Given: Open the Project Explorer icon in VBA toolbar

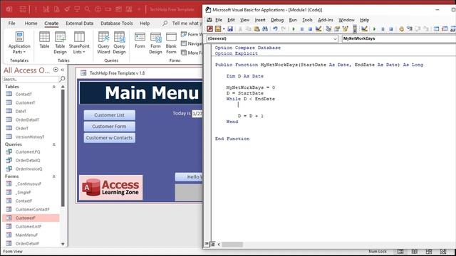Looking at the screenshot, I should tap(328, 28).
